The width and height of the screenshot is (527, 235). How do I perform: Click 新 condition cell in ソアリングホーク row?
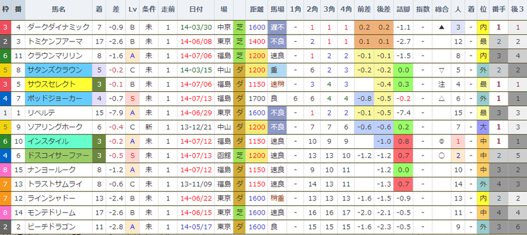(x=149, y=127)
